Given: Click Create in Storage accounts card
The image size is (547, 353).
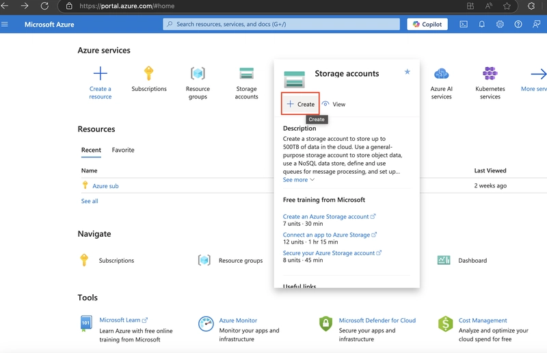Looking at the screenshot, I should click(x=300, y=104).
